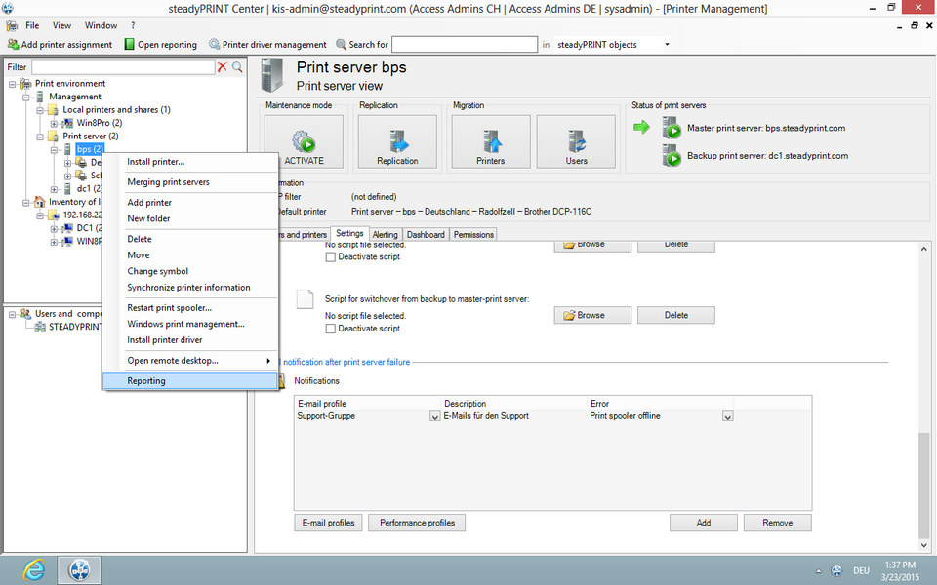The width and height of the screenshot is (937, 585).
Task: Activate maintenance mode gear icon button
Action: [x=304, y=141]
